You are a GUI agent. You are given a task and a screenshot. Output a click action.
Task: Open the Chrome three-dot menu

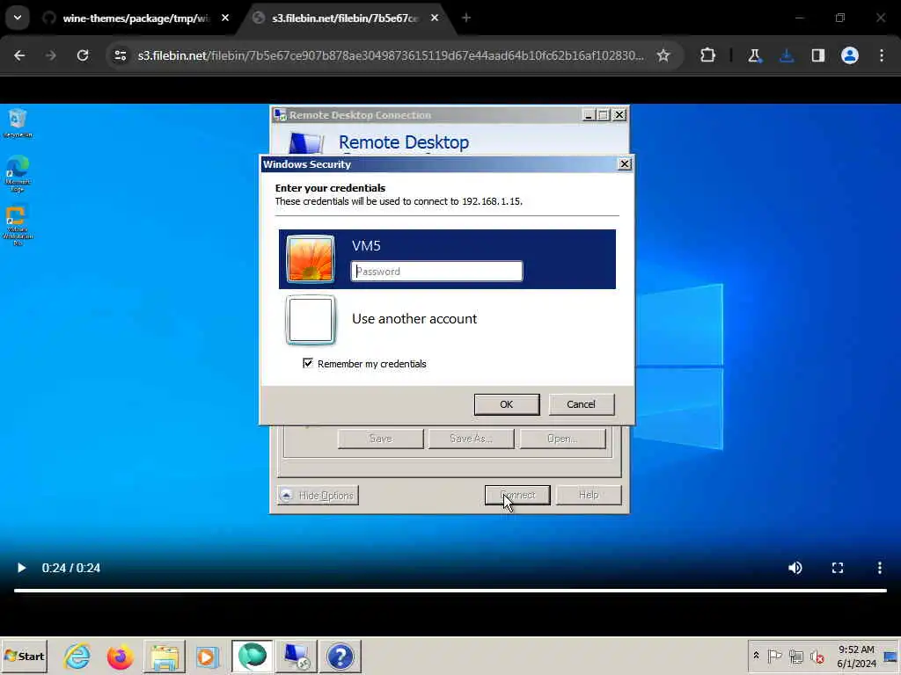coord(882,55)
